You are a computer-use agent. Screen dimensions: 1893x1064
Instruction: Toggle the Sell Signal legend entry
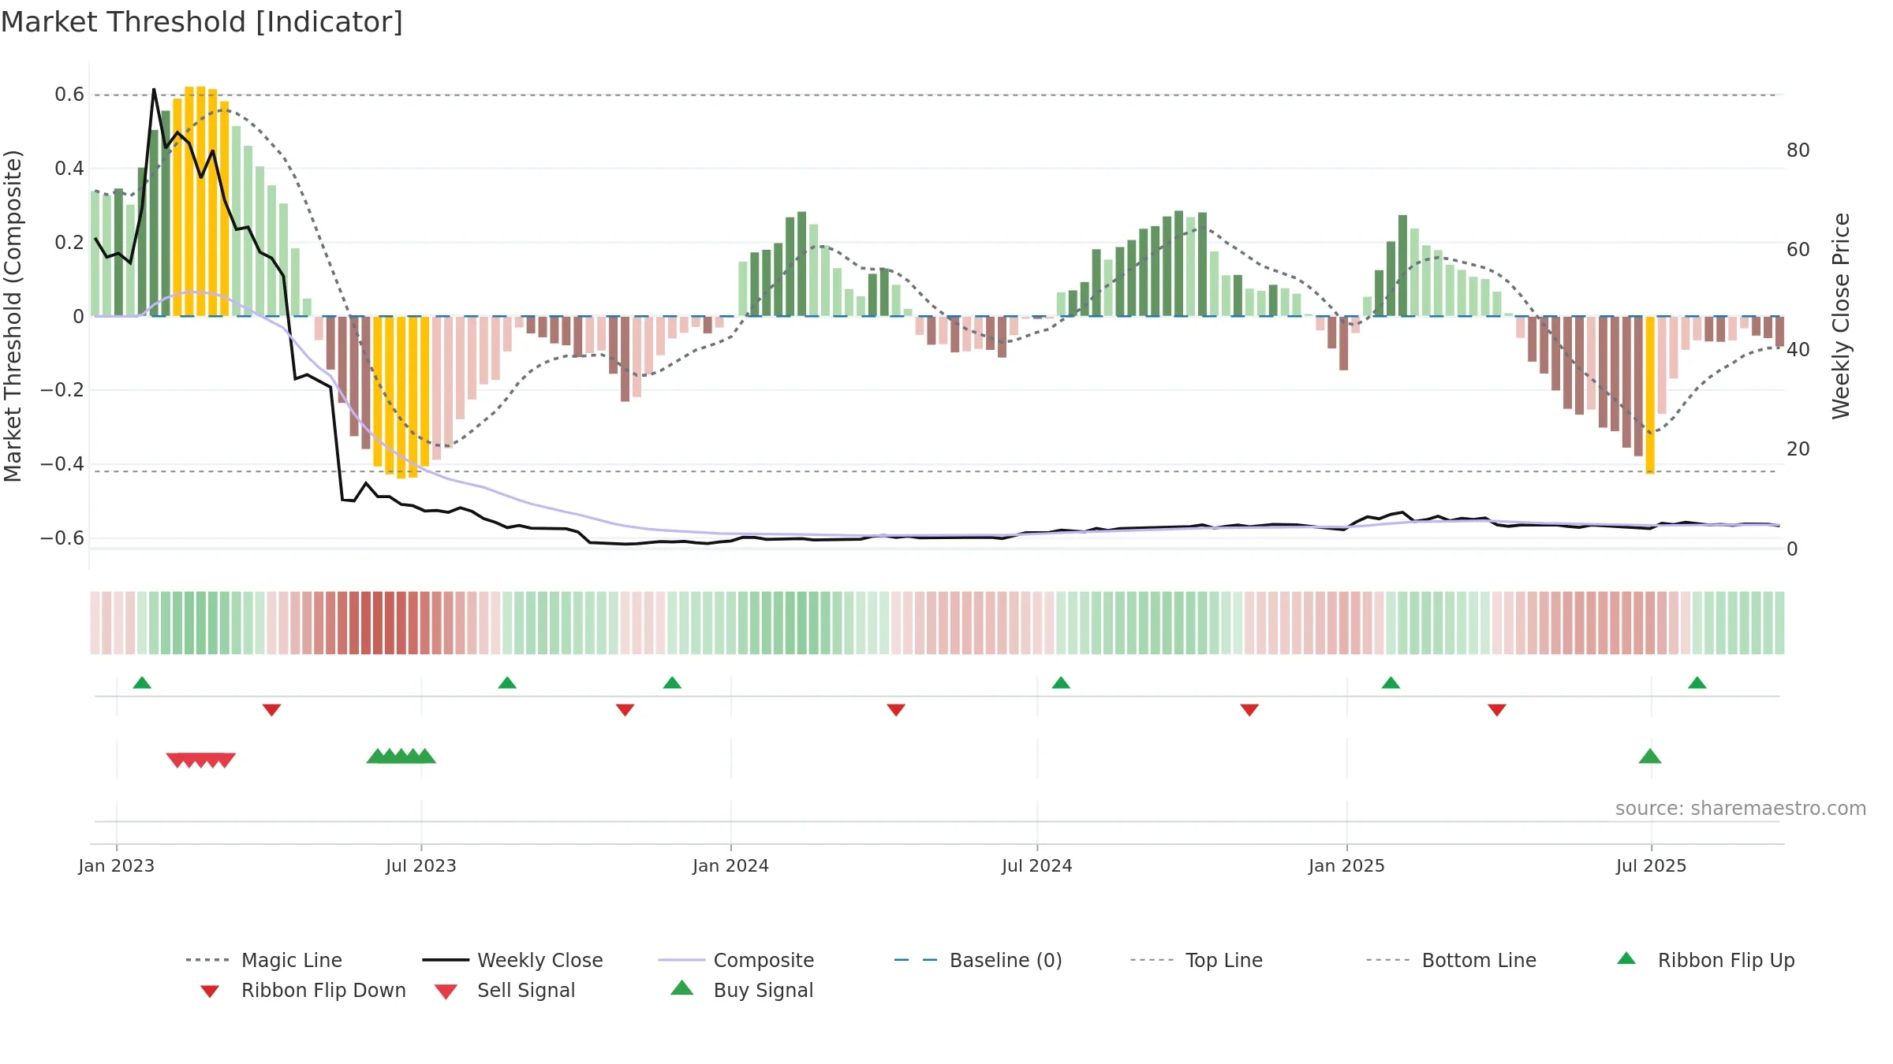pyautogui.click(x=505, y=990)
